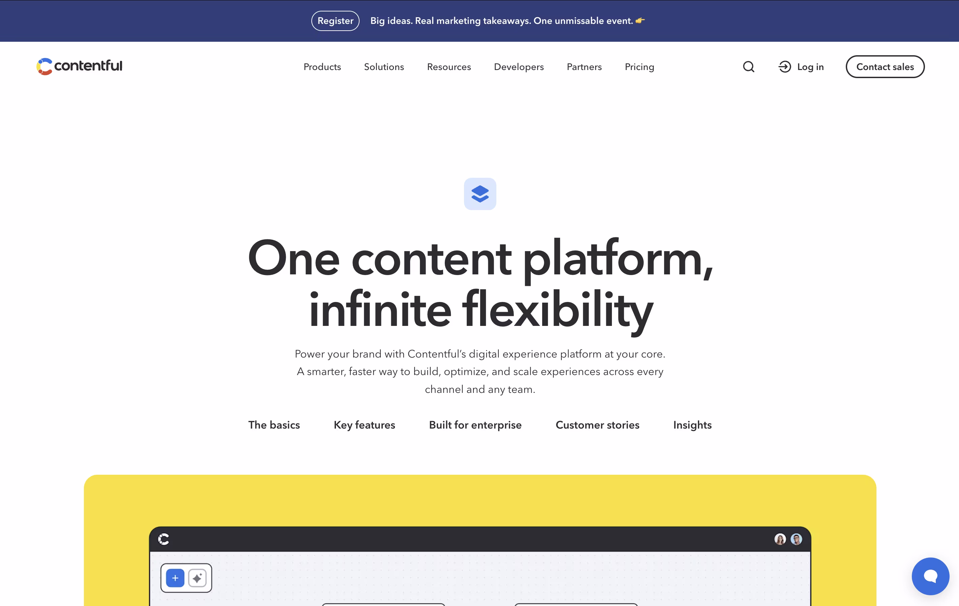The height and width of the screenshot is (606, 959).
Task: Open the Products menu
Action: pyautogui.click(x=322, y=67)
